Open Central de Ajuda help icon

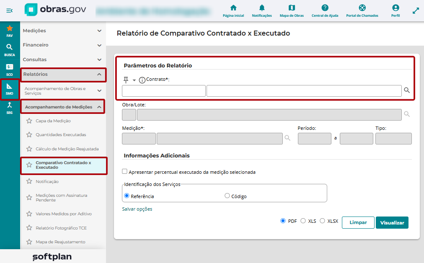click(x=325, y=8)
